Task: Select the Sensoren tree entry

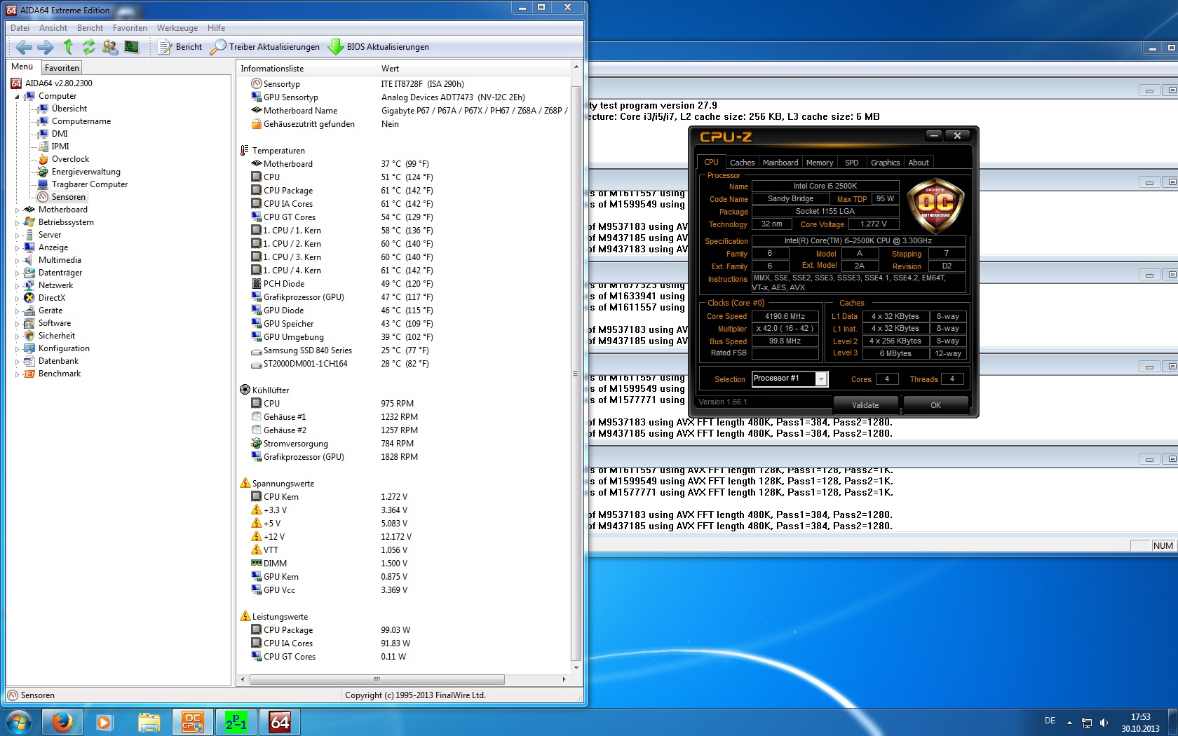Action: coord(62,197)
